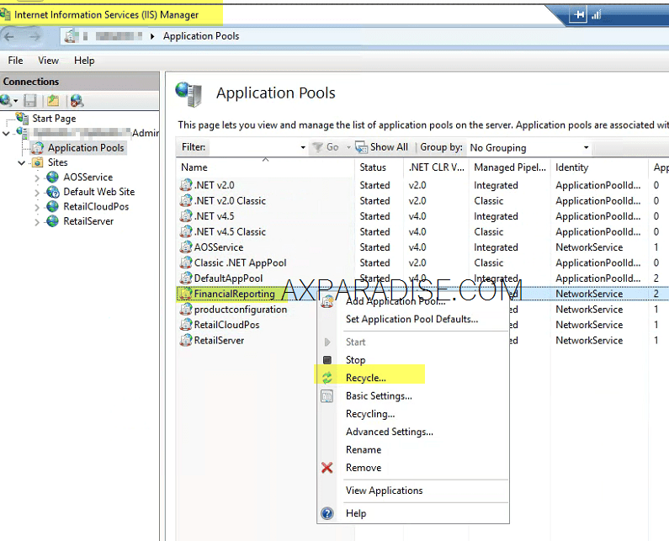The width and height of the screenshot is (669, 541).
Task: Choose Advanced Settings from context menu
Action: pyautogui.click(x=389, y=432)
